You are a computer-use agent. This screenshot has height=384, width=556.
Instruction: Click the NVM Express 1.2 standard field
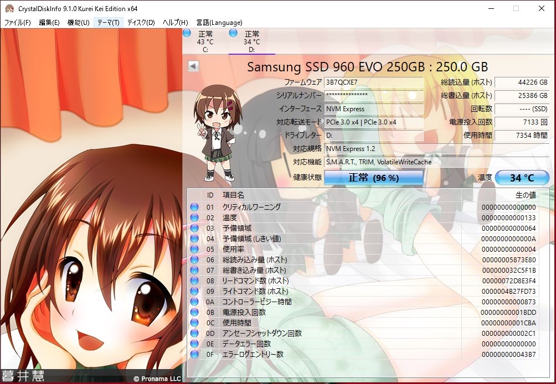click(x=437, y=148)
